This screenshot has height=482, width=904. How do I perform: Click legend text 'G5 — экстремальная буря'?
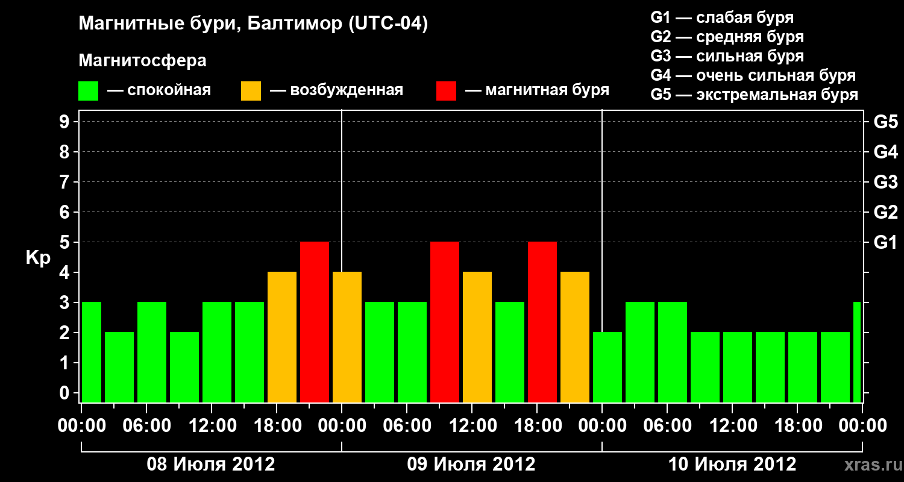[755, 95]
